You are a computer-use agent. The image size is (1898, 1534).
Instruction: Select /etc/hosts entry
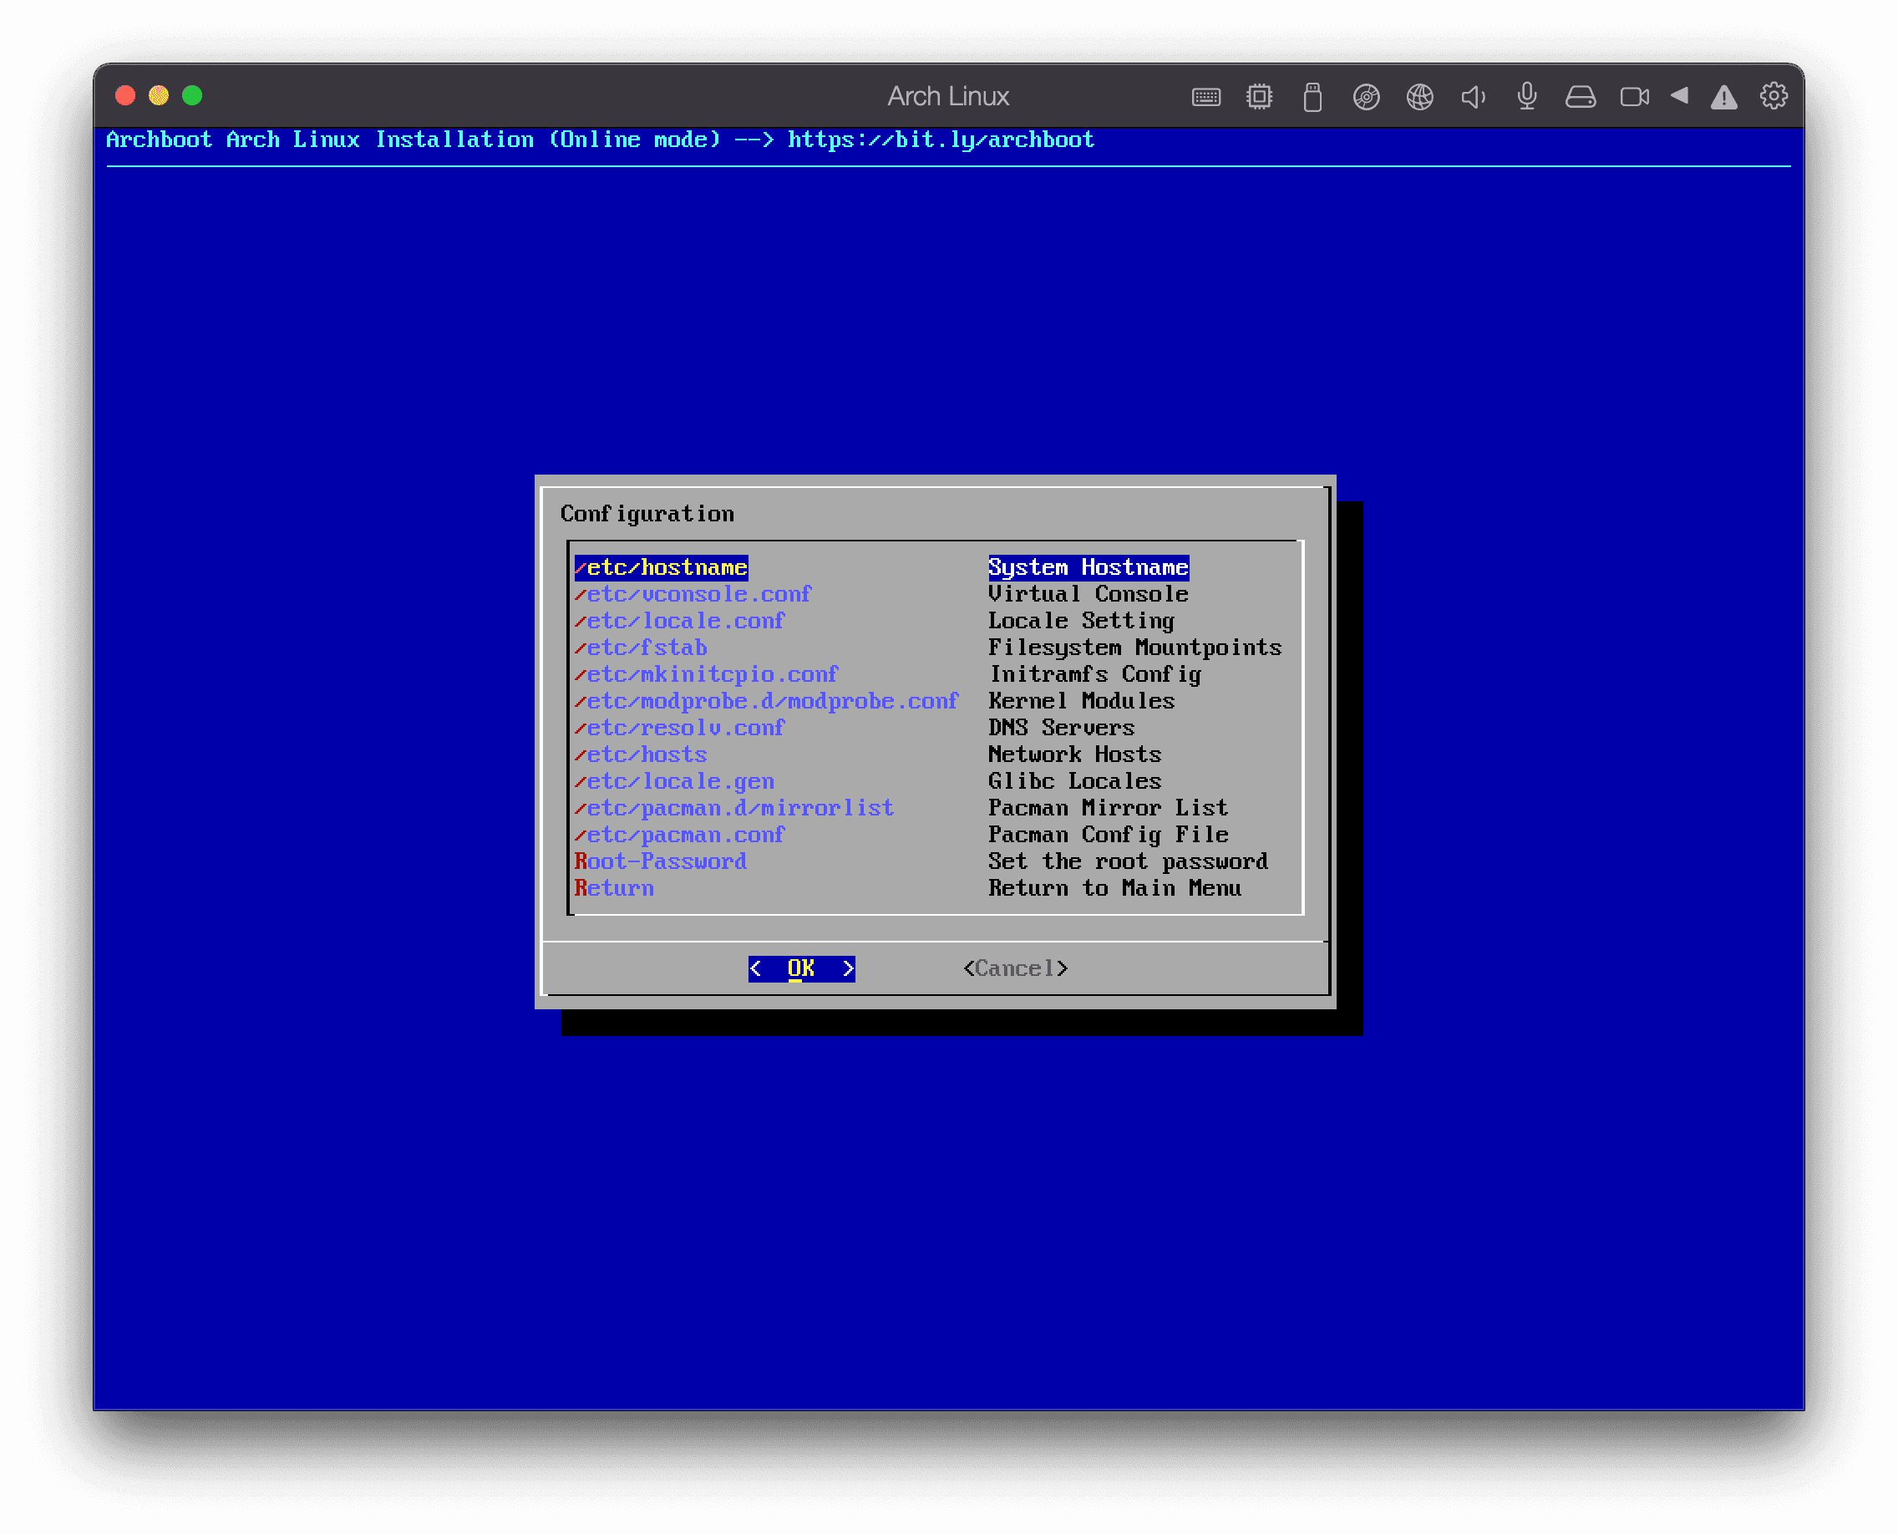point(641,754)
